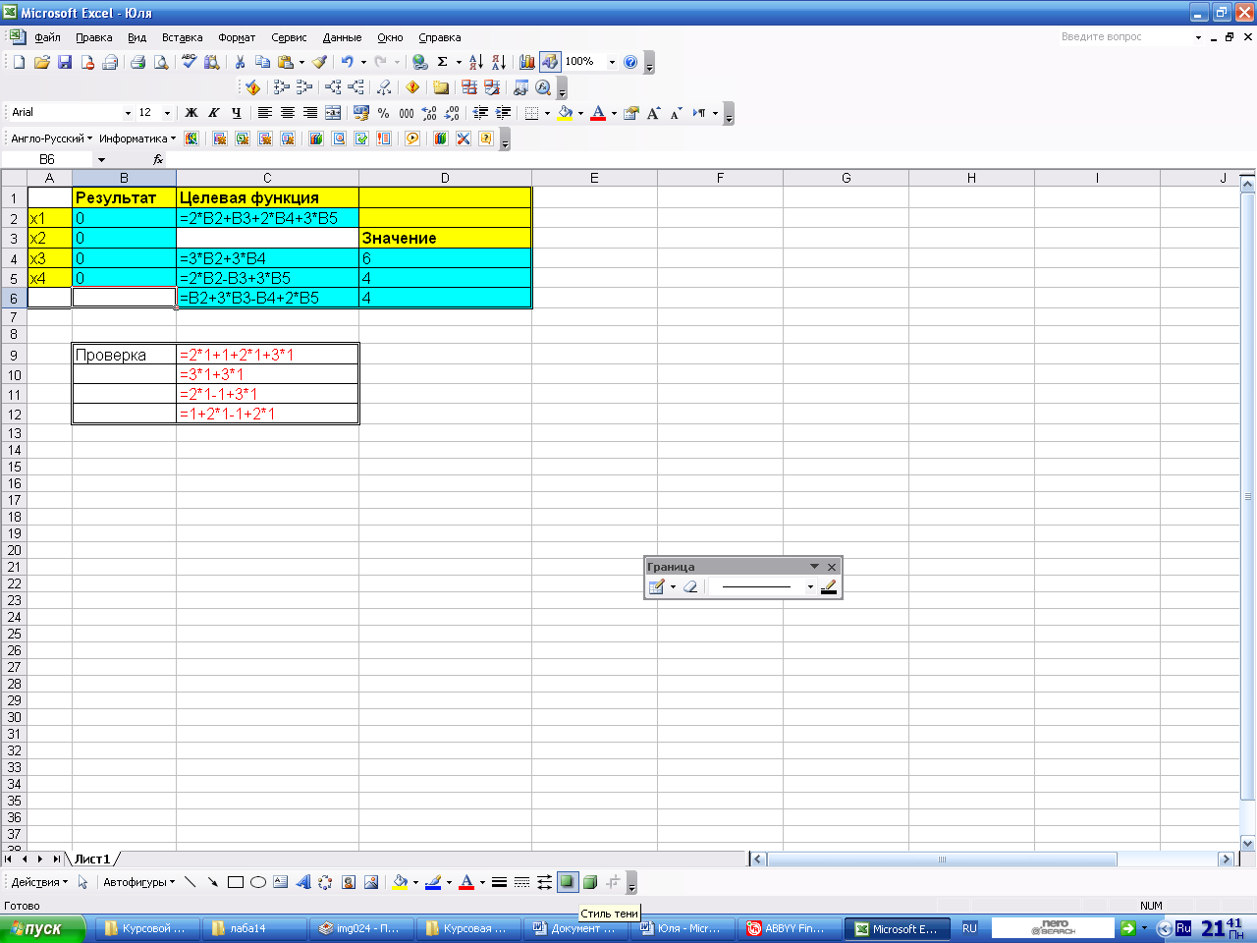Click the Format Painter brush
This screenshot has height=943, width=1257.
[319, 62]
